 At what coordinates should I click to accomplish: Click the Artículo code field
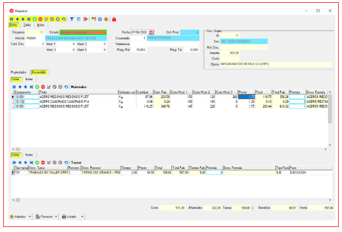pos(35,38)
